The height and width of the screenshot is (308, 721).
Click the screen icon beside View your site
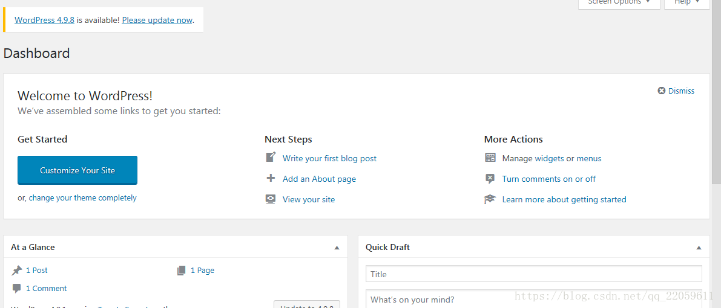(271, 199)
